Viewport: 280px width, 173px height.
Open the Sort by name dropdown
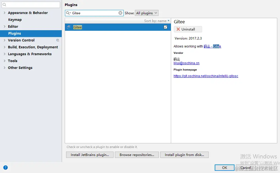coord(157,21)
